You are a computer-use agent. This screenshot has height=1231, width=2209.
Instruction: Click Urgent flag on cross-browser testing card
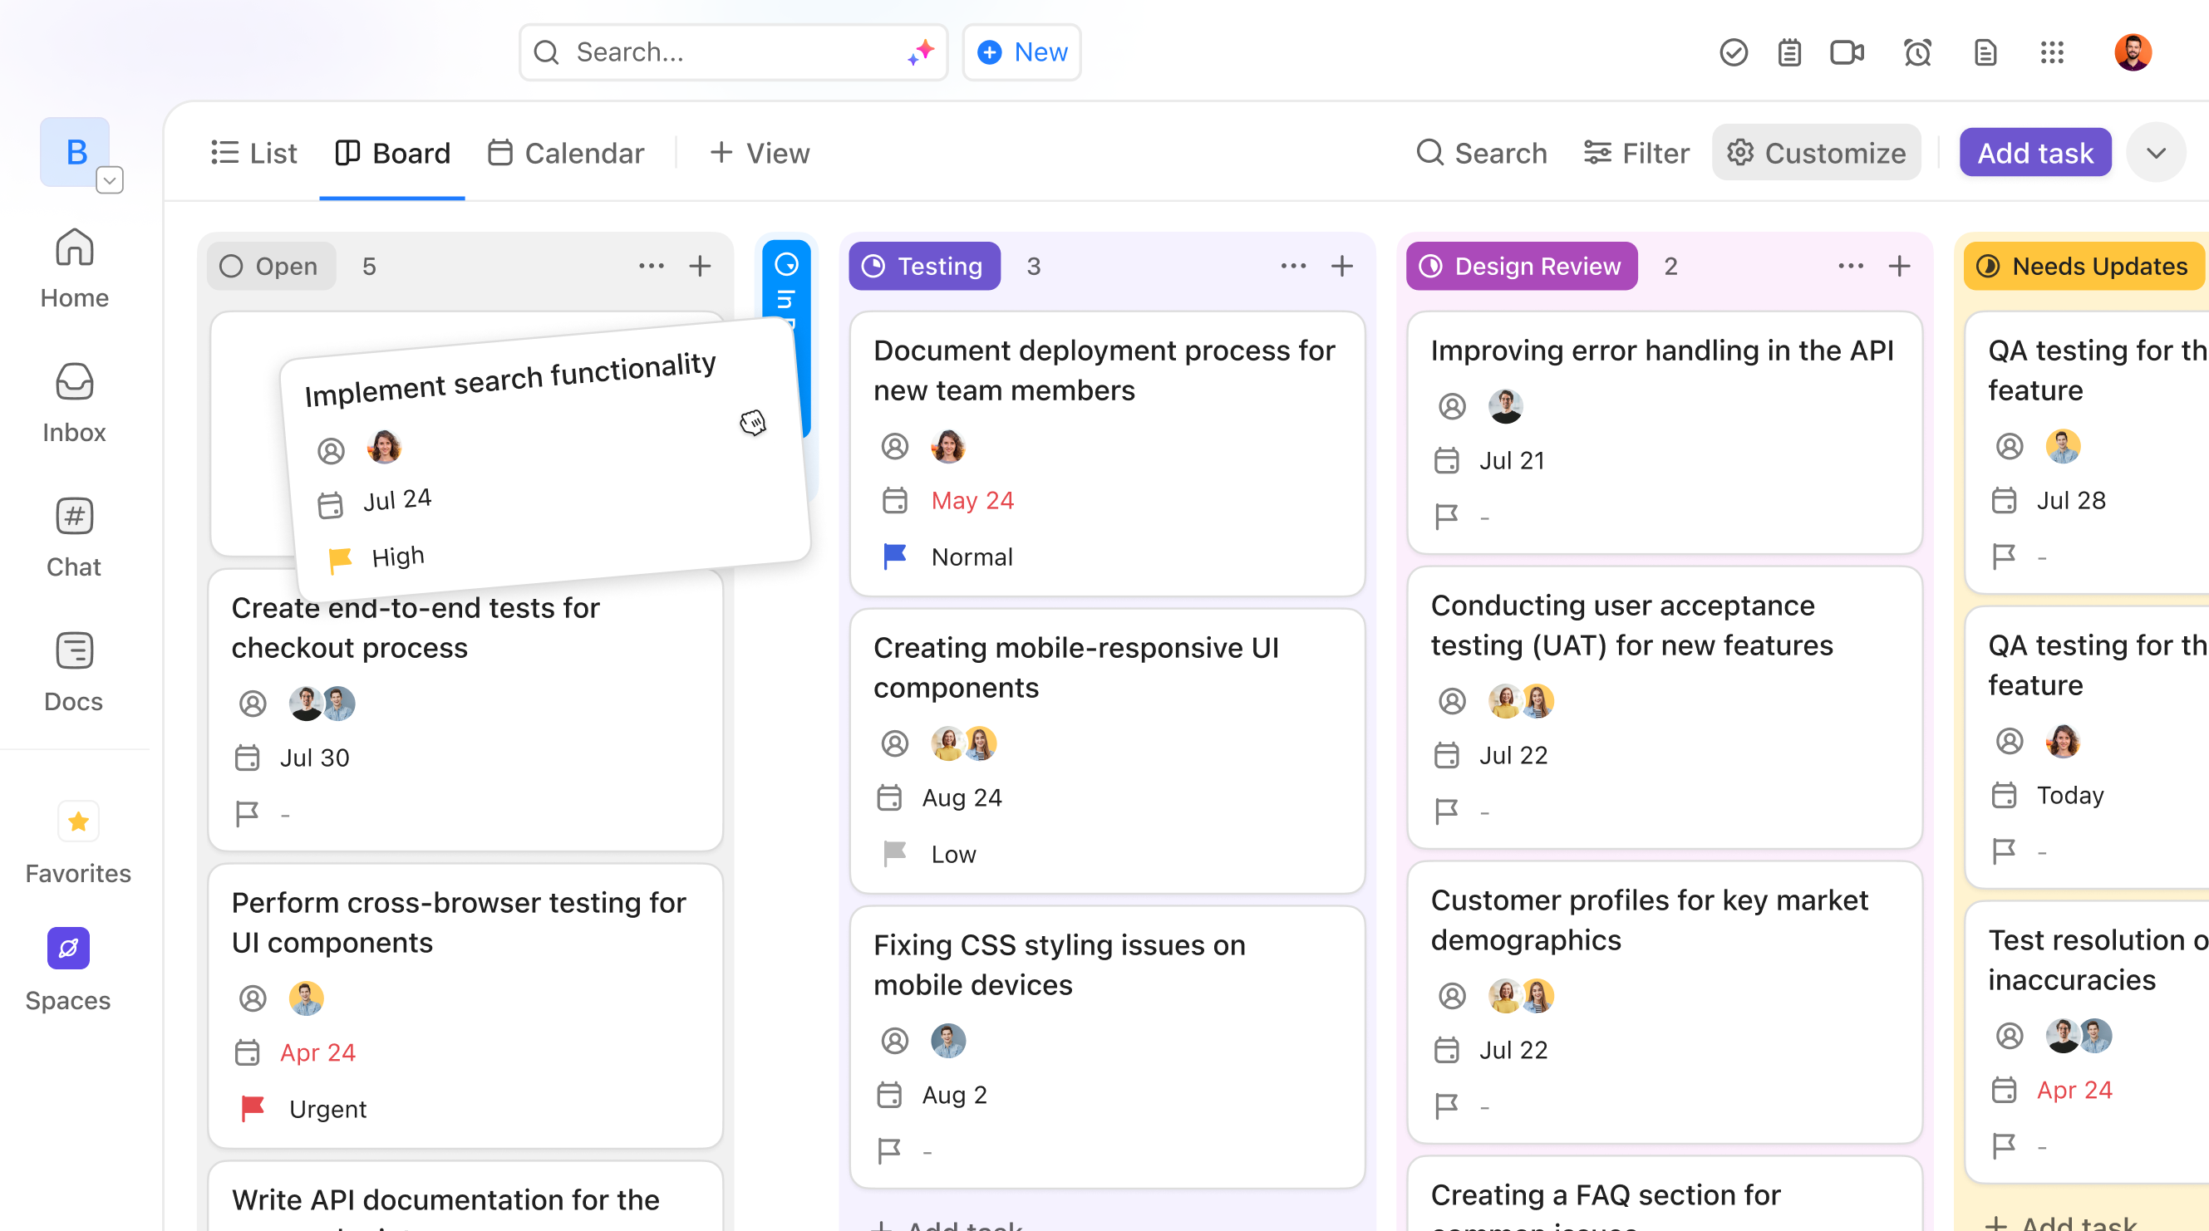pos(253,1108)
